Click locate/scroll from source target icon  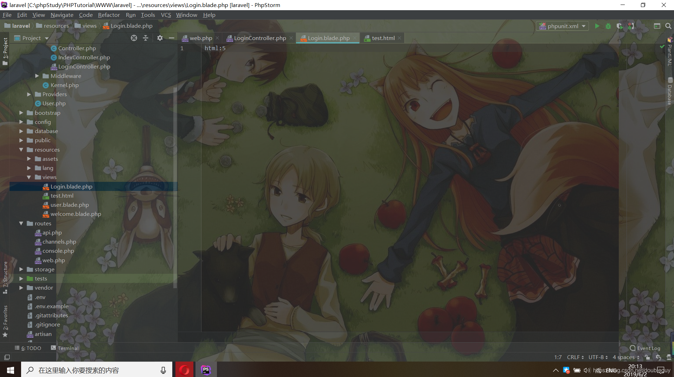pos(134,38)
